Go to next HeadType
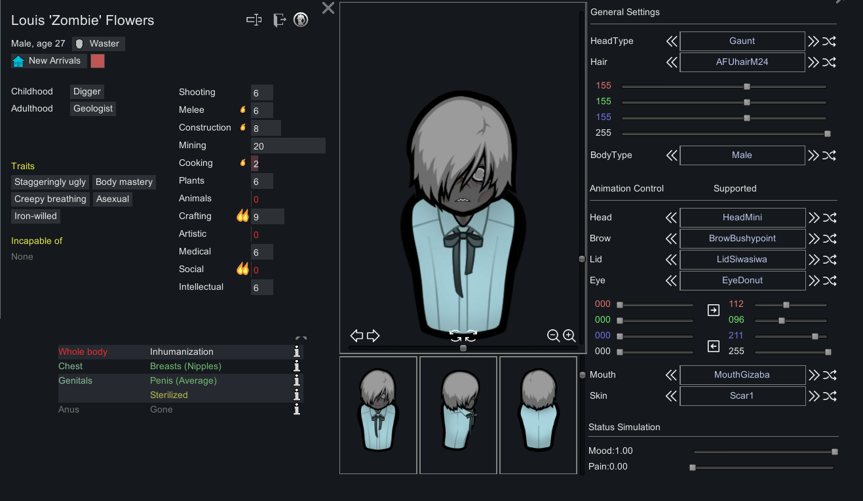Viewport: 863px width, 501px height. 813,41
